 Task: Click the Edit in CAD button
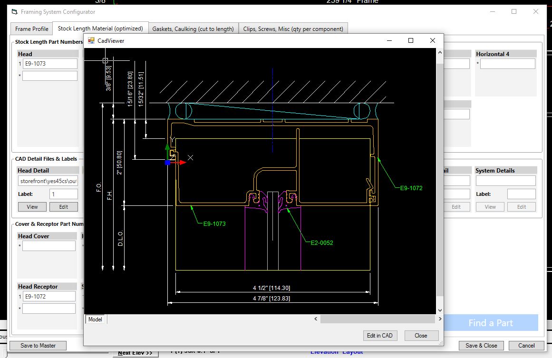point(380,336)
